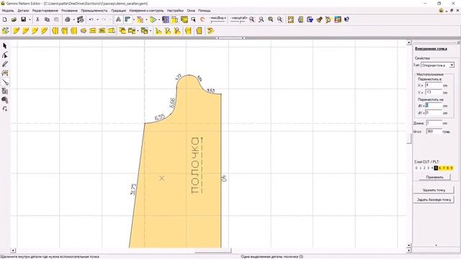Viewport: 461px width, 259px height.
Task: Click the vertical scrollbar up arrow
Action: (x=408, y=43)
